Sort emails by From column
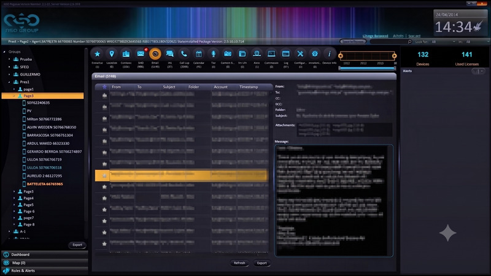The width and height of the screenshot is (491, 276). pos(117,87)
